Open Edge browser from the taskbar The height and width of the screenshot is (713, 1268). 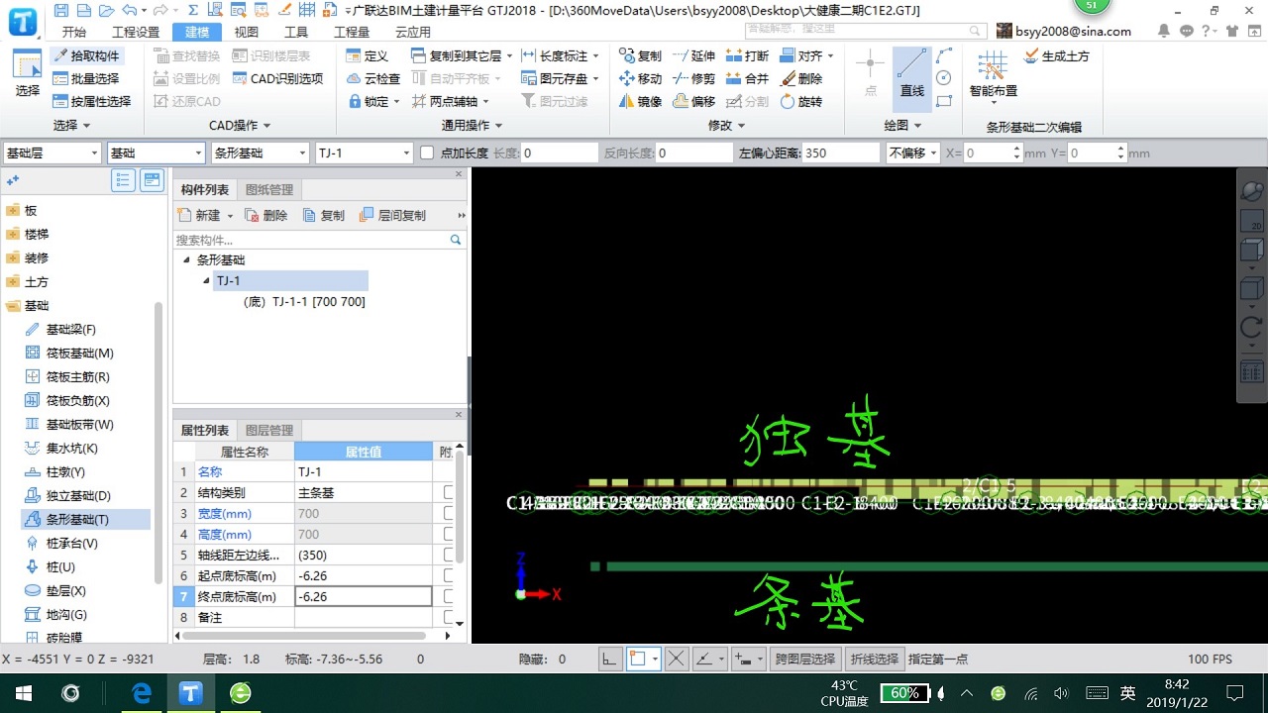pyautogui.click(x=142, y=693)
